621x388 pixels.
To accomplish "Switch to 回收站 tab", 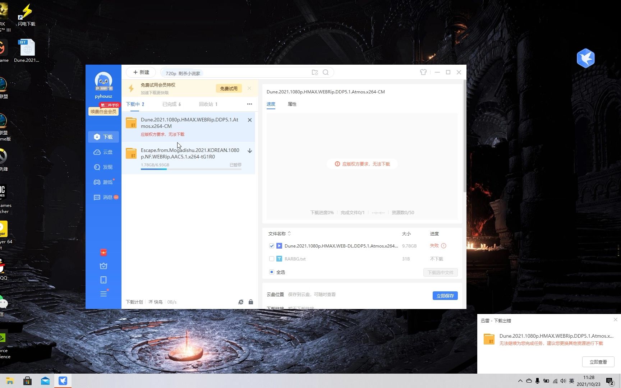I will coord(208,104).
